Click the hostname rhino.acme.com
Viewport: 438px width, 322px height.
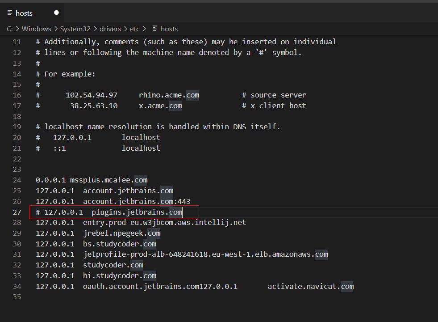169,95
